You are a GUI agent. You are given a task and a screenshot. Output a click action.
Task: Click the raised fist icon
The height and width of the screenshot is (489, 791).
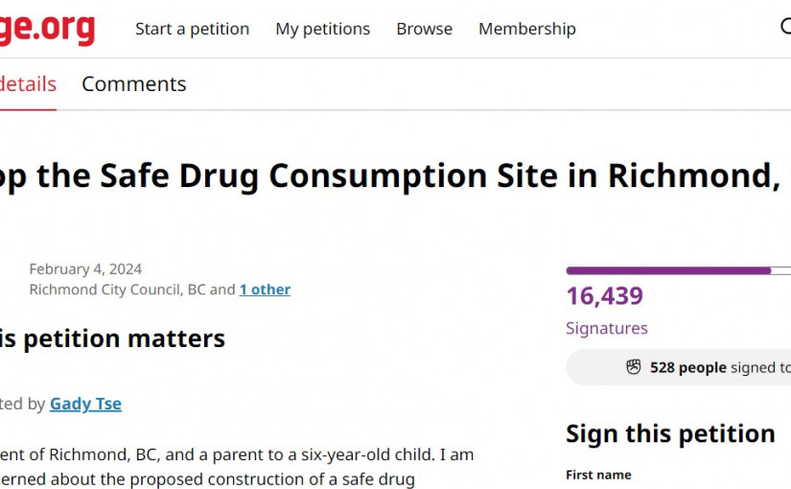pos(633,367)
